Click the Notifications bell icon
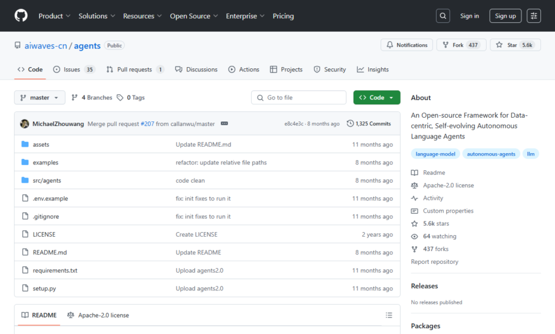 390,45
